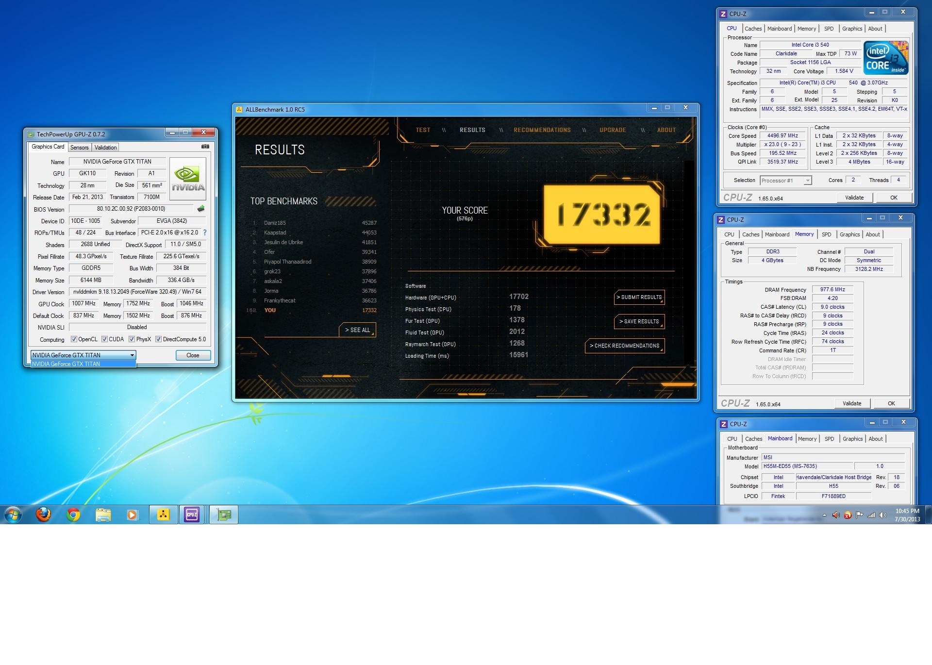
Task: Click Daniz185 in top benchmarks list
Action: [275, 223]
